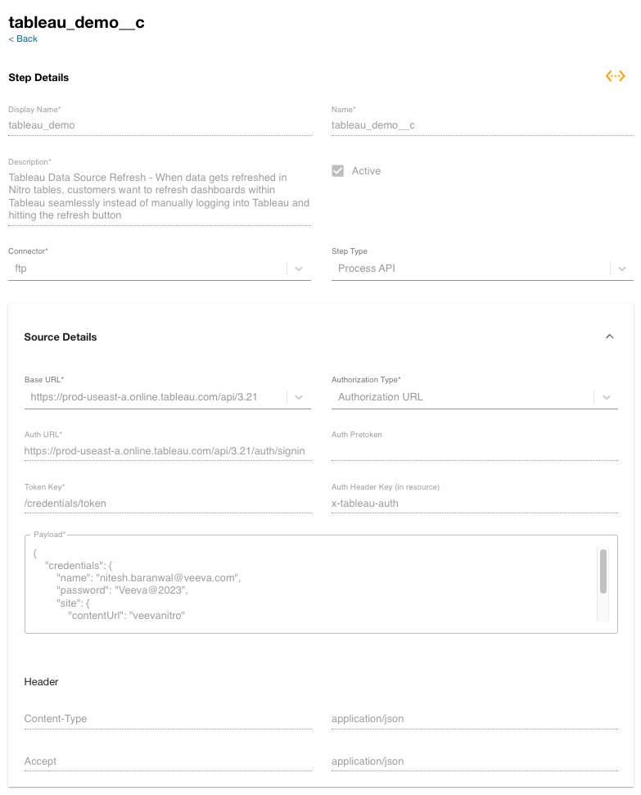Expand the Authorization Type dropdown
The height and width of the screenshot is (795, 641).
click(x=606, y=397)
